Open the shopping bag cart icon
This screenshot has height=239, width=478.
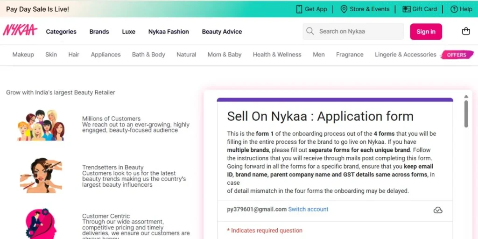click(466, 31)
